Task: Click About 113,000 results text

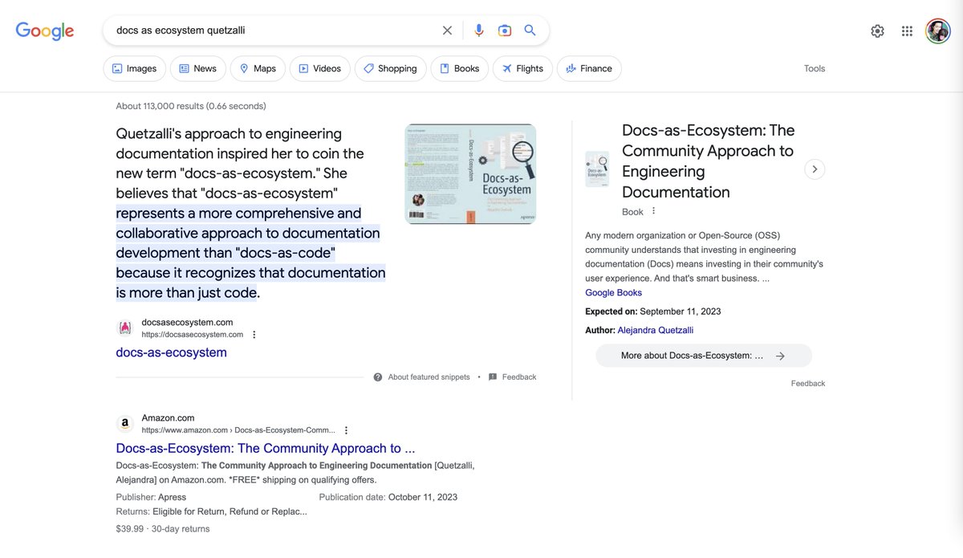Action: pos(191,106)
